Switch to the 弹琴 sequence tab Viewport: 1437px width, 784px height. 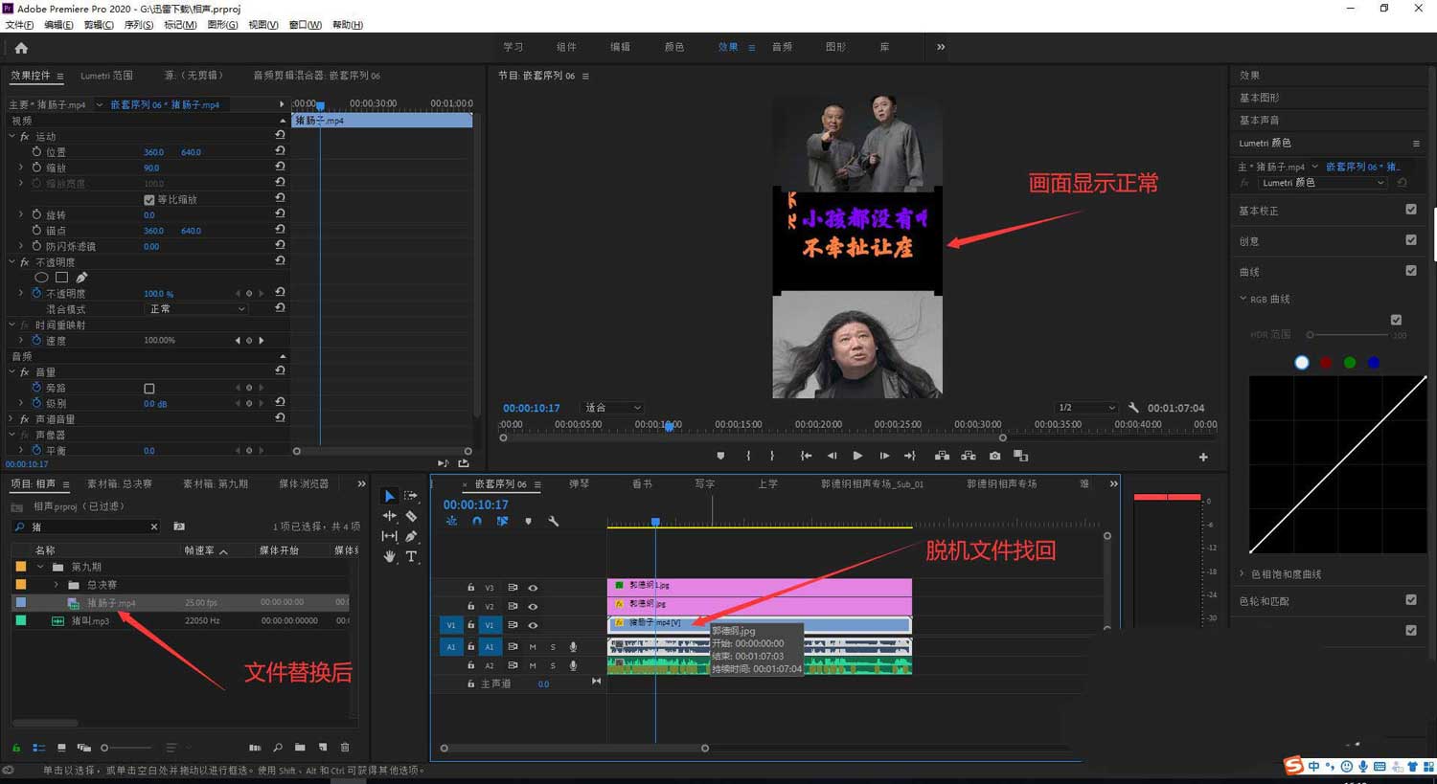pos(579,484)
